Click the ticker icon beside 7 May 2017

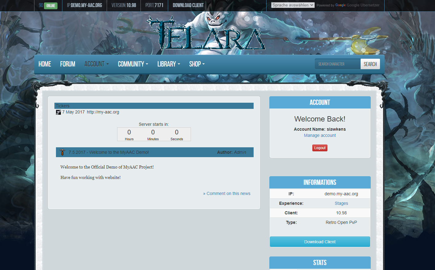point(58,112)
